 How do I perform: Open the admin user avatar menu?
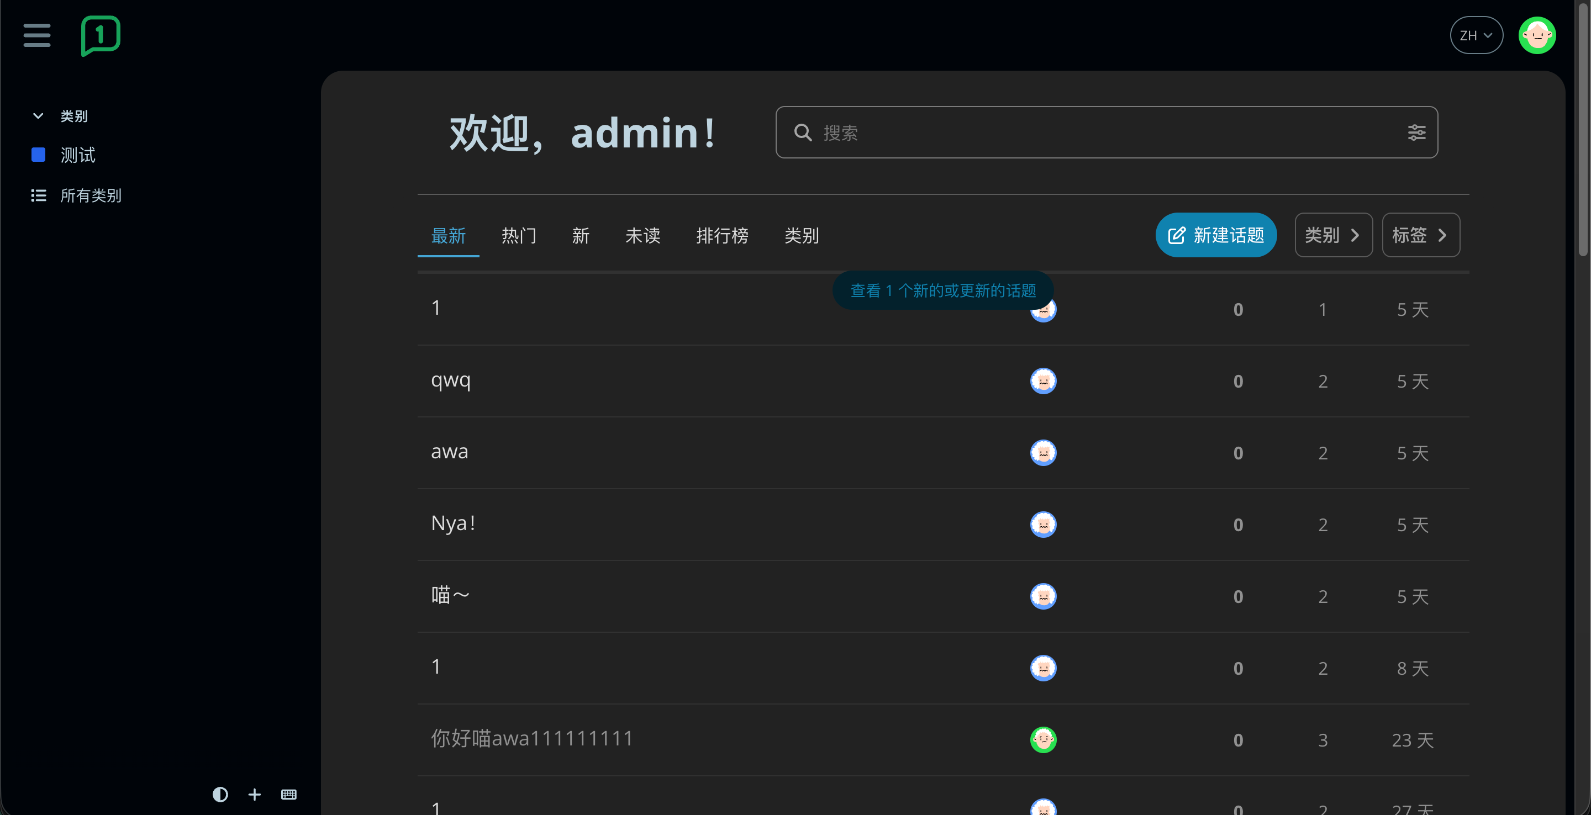1537,36
